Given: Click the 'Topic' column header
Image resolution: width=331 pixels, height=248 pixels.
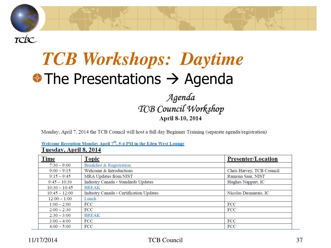Looking at the screenshot, I should [92, 159].
